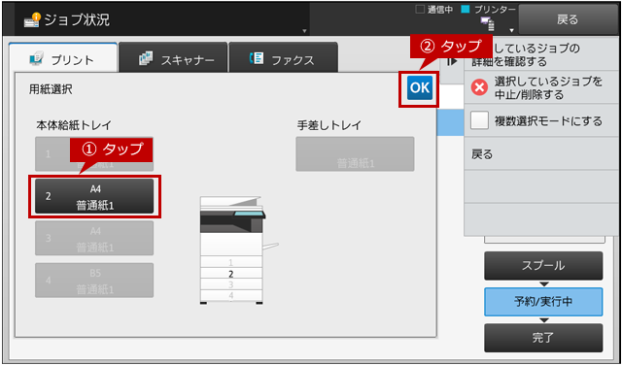Switch to the スキャナー tab
The image size is (622, 365).
coord(173,58)
